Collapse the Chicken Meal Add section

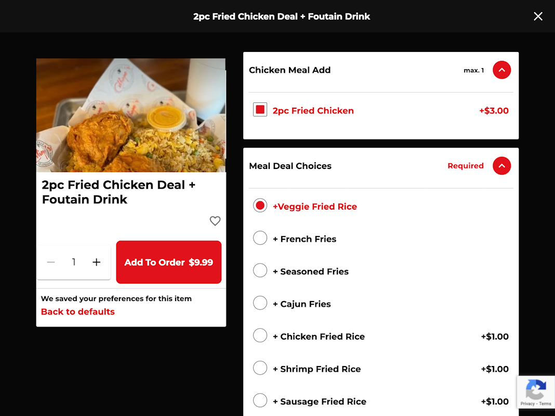(501, 70)
